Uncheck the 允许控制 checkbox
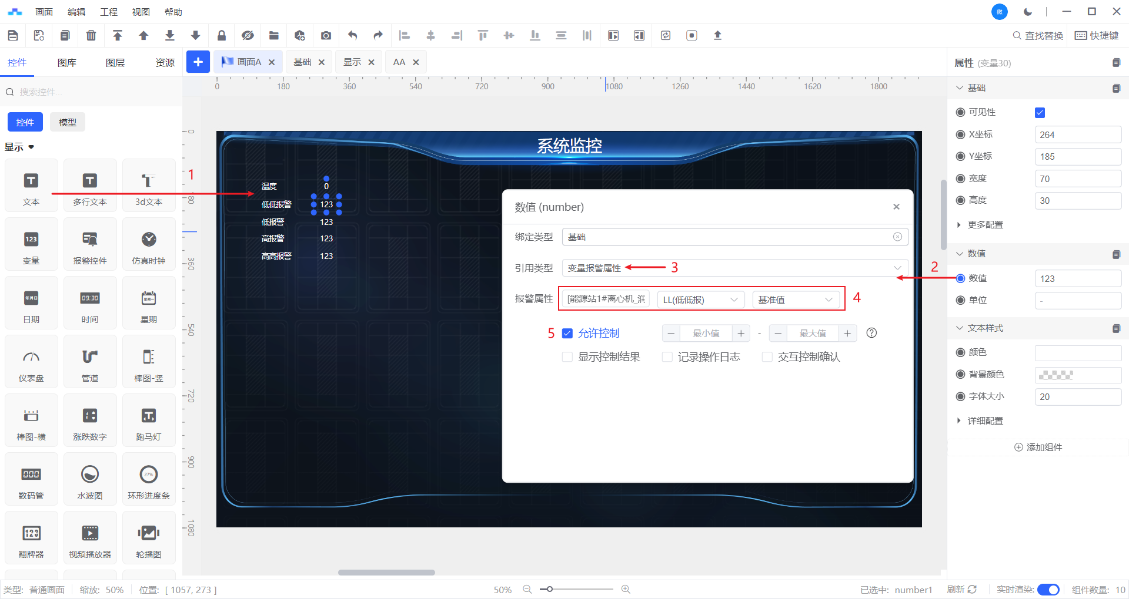1129x599 pixels. pyautogui.click(x=567, y=334)
